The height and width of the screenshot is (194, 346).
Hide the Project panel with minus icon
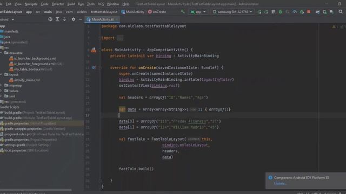click(x=81, y=19)
